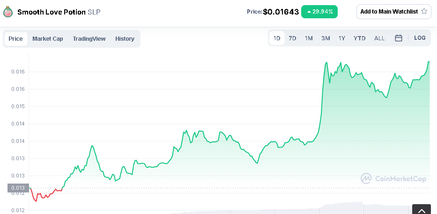Open the calendar date range picker
This screenshot has height=214, width=437.
(399, 38)
